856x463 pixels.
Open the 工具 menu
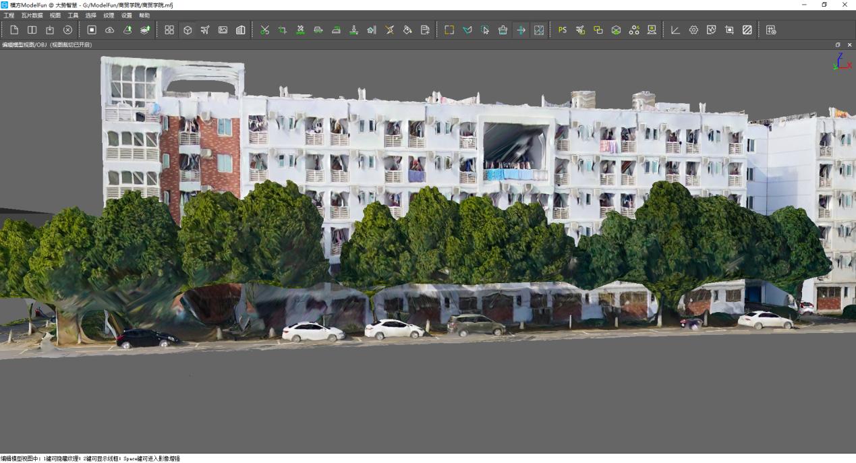(73, 15)
